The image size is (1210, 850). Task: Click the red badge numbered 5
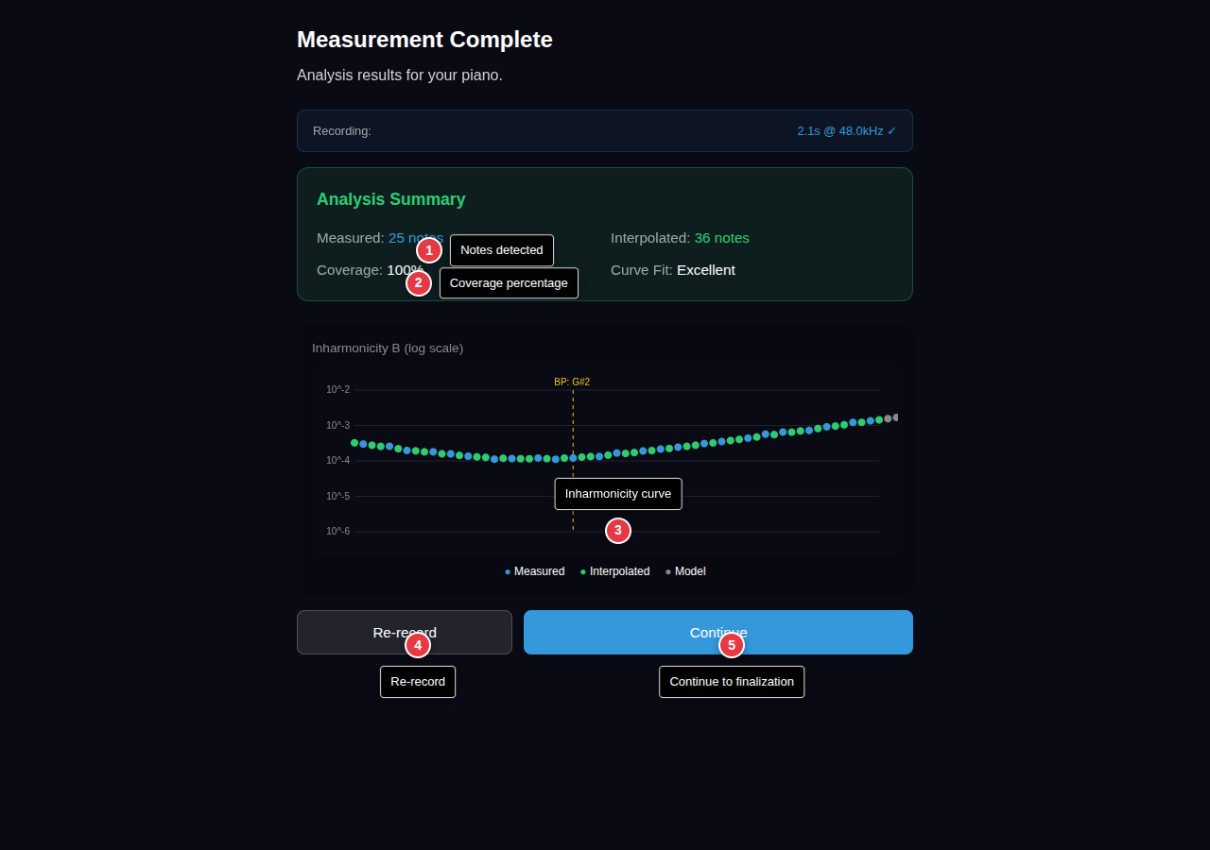coord(732,643)
